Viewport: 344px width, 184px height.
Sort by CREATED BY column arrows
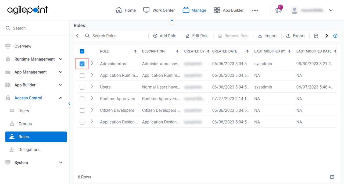[208, 51]
